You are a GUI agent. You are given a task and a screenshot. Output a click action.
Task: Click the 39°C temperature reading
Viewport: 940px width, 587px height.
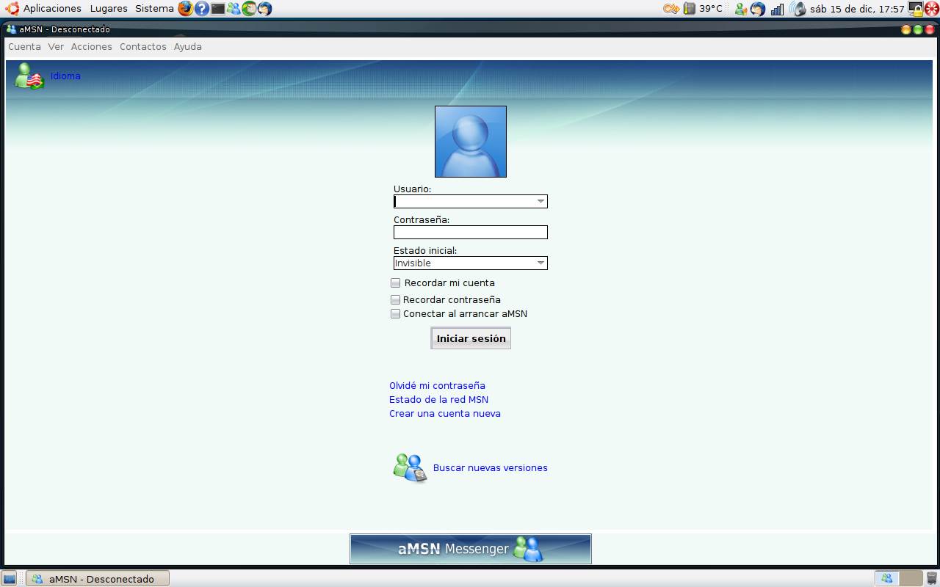click(711, 9)
